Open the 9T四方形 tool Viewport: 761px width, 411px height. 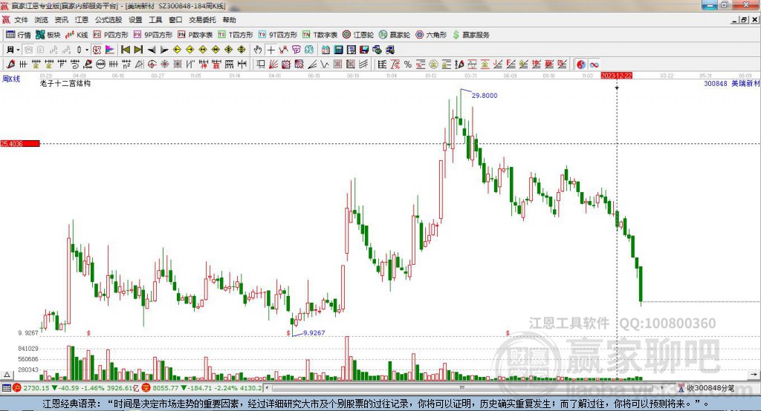pyautogui.click(x=278, y=34)
